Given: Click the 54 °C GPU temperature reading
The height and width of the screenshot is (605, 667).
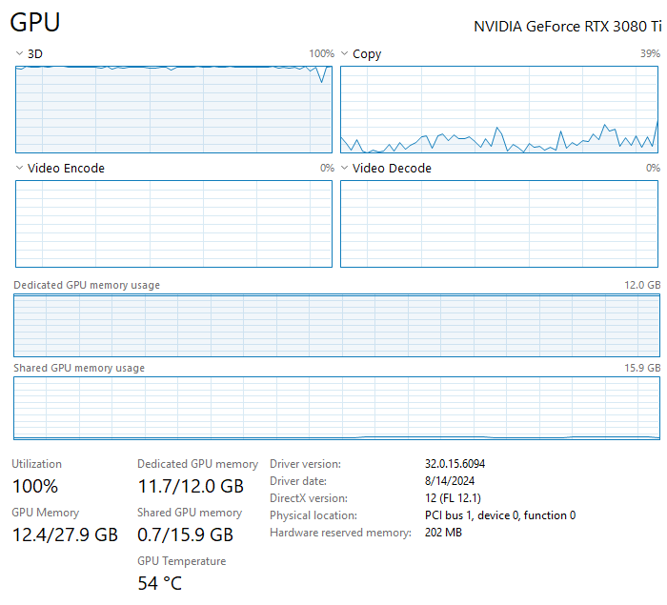Looking at the screenshot, I should (159, 583).
